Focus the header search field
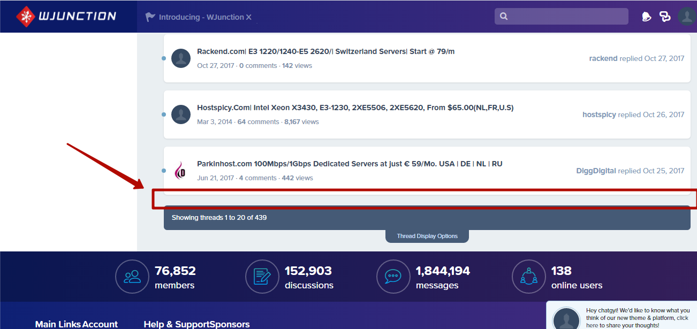The height and width of the screenshot is (329, 697). 567,17
